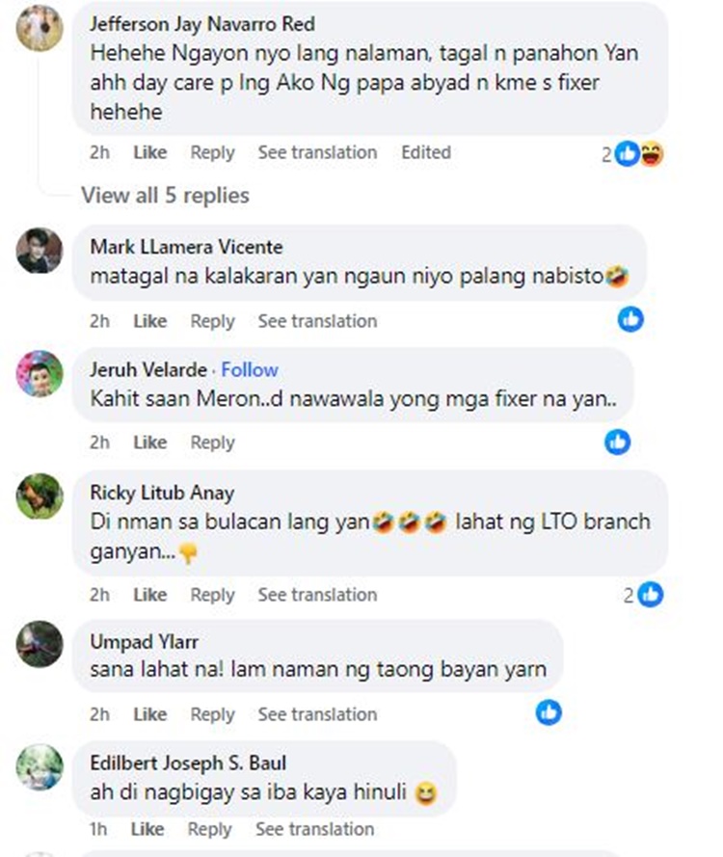View edit history via Edited label
Image resolution: width=723 pixels, height=857 pixels.
click(x=426, y=152)
